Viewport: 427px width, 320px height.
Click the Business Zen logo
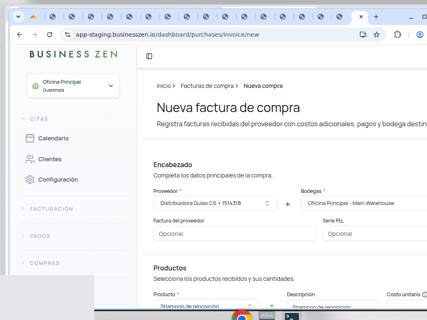coord(73,55)
